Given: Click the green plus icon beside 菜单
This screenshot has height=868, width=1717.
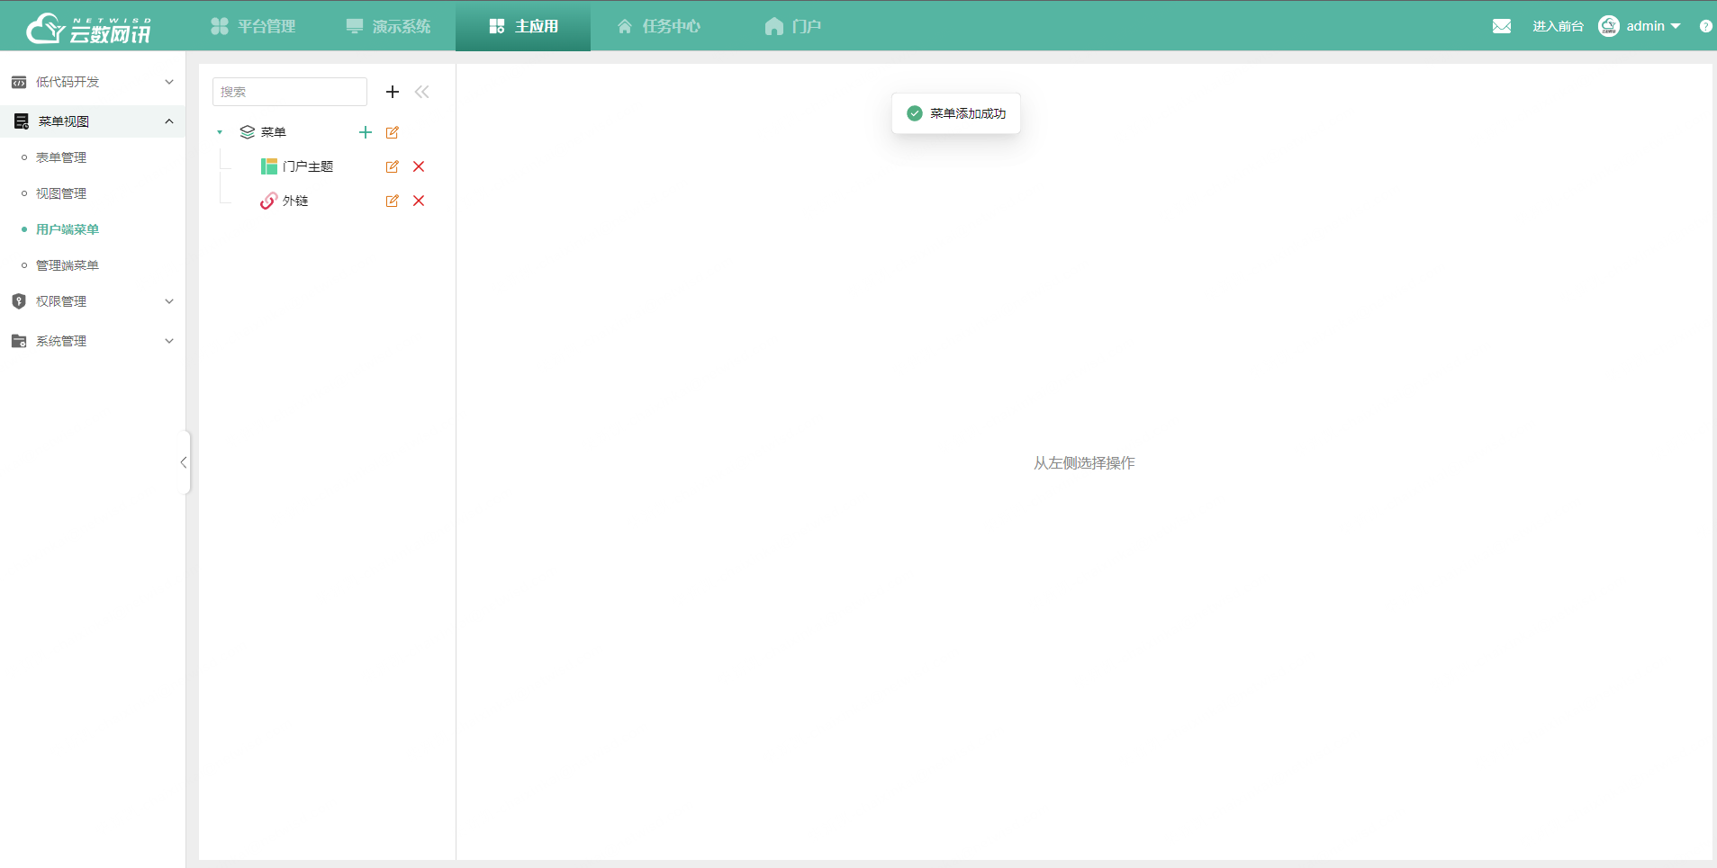Looking at the screenshot, I should pyautogui.click(x=365, y=132).
